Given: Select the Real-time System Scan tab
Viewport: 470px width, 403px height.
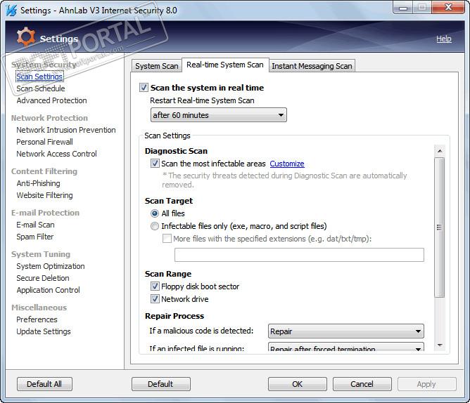Looking at the screenshot, I should [225, 65].
